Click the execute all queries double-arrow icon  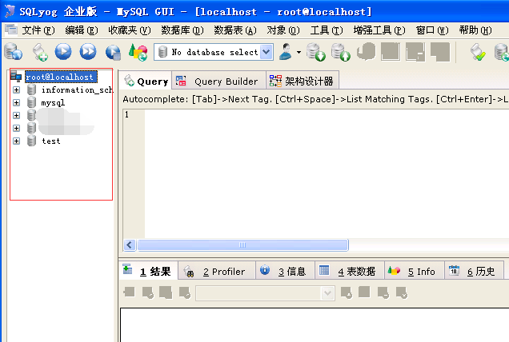coord(88,52)
